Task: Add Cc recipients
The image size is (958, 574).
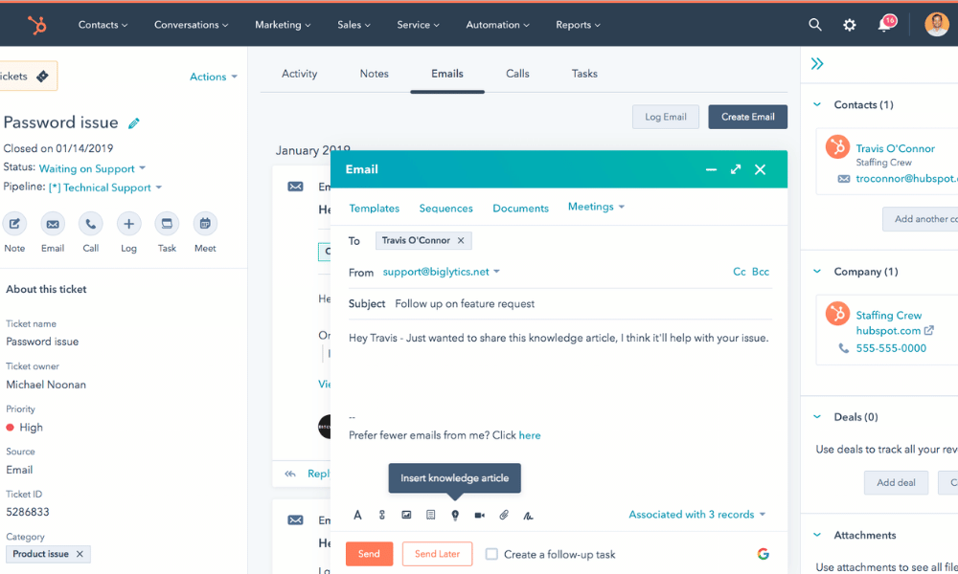Action: point(740,272)
